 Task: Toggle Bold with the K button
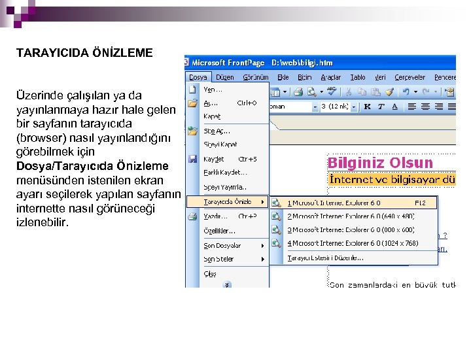pyautogui.click(x=367, y=107)
